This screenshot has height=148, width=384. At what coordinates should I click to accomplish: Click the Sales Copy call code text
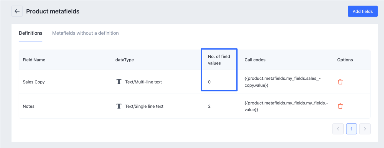pyautogui.click(x=282, y=82)
